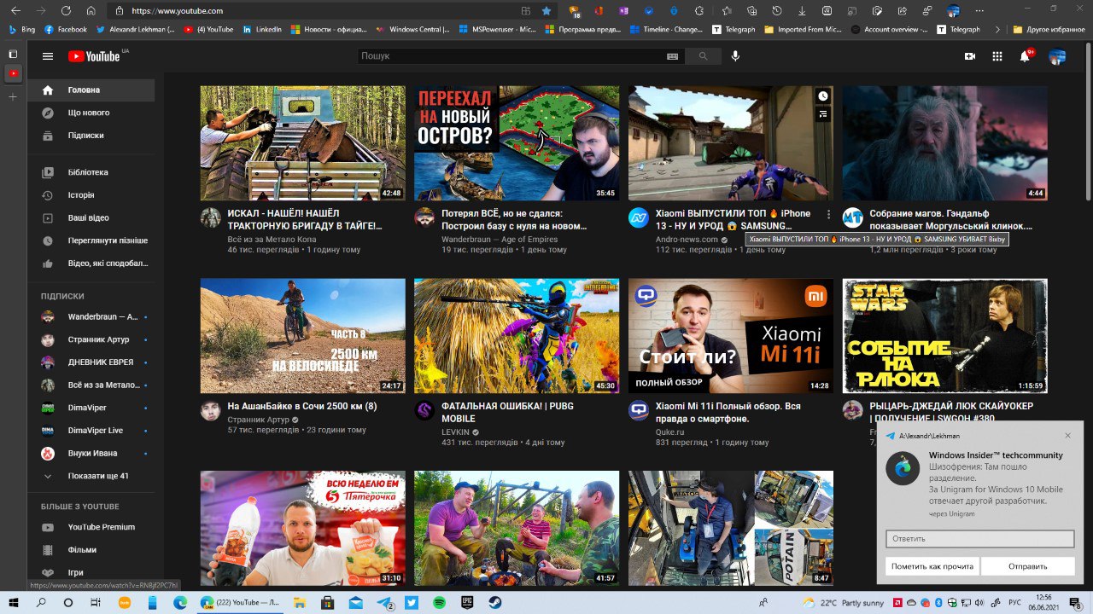1093x614 pixels.
Task: Open weather widget Partly sunny
Action: (844, 603)
